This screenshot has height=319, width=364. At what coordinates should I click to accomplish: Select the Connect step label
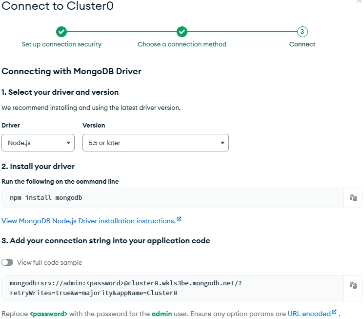pyautogui.click(x=302, y=44)
